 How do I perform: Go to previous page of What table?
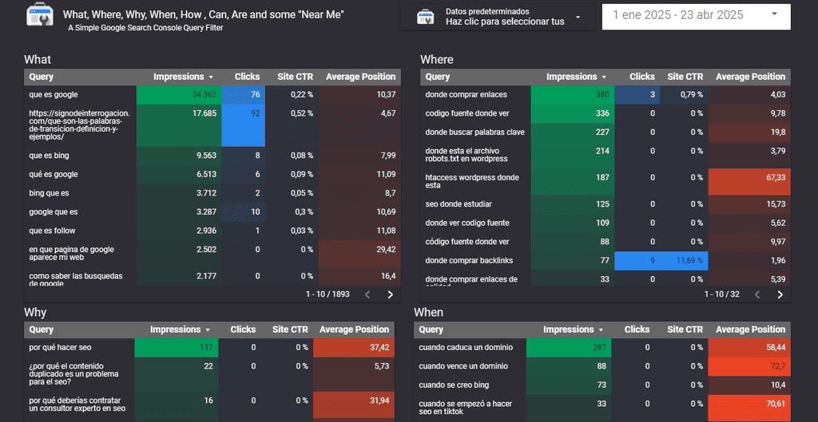pos(367,294)
